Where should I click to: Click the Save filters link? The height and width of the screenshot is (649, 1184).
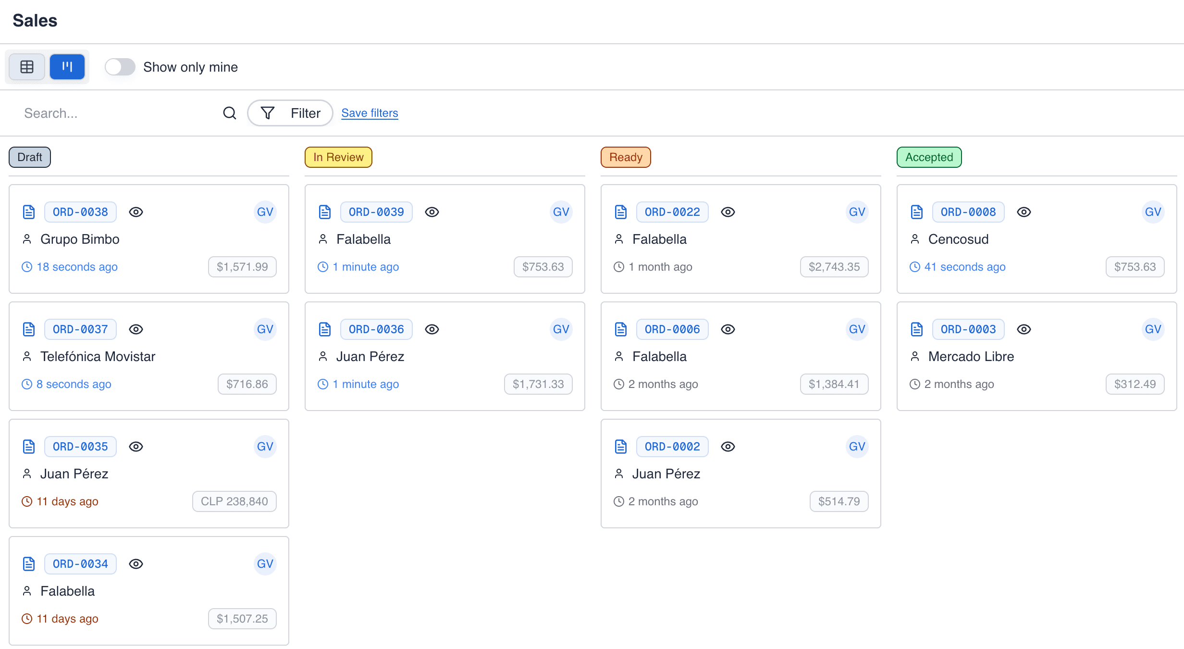[x=370, y=113]
